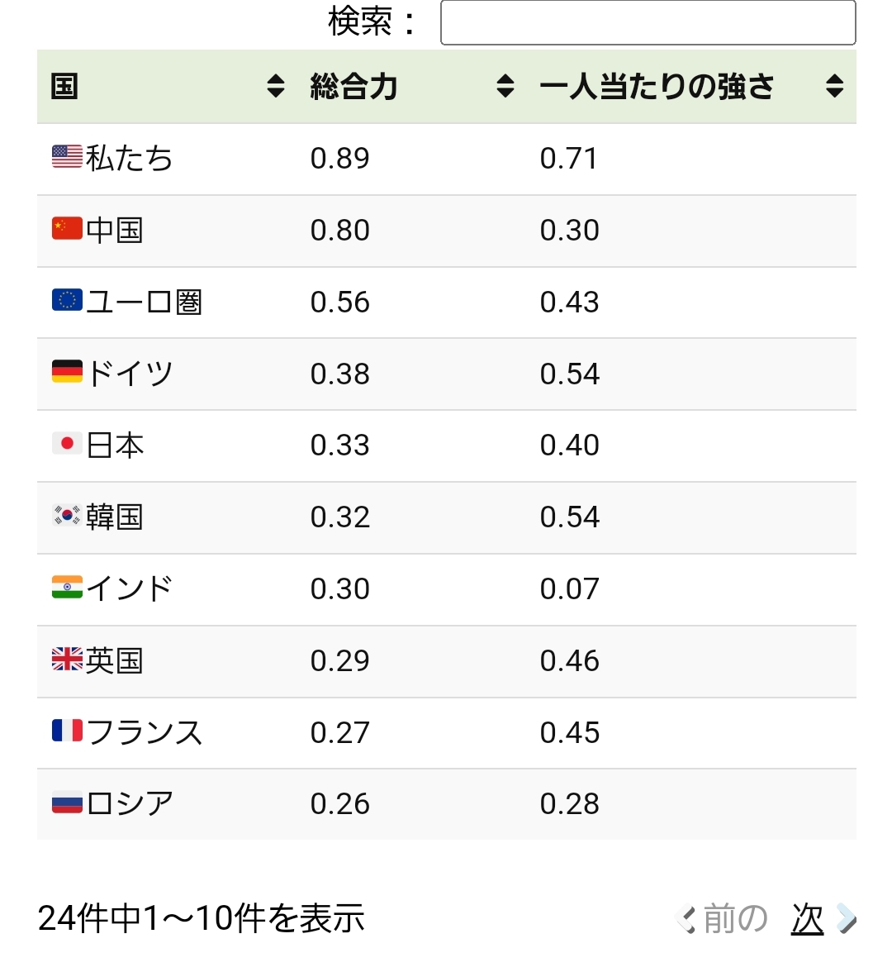Click the South Korea flag icon
The image size is (892, 967).
[x=67, y=516]
